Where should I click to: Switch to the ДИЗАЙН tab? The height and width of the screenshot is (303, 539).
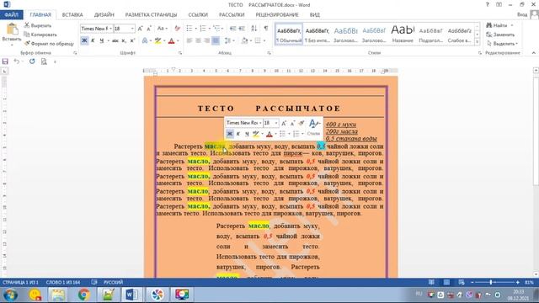pos(104,15)
